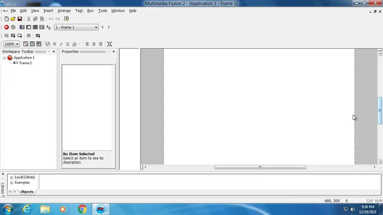383x215 pixels.
Task: Open the Tools menu
Action: coord(102,10)
